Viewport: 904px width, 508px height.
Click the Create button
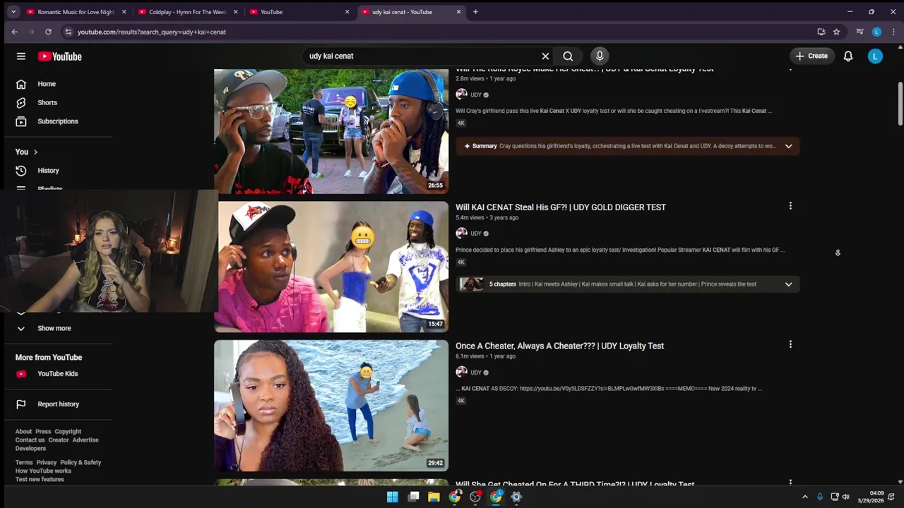811,56
